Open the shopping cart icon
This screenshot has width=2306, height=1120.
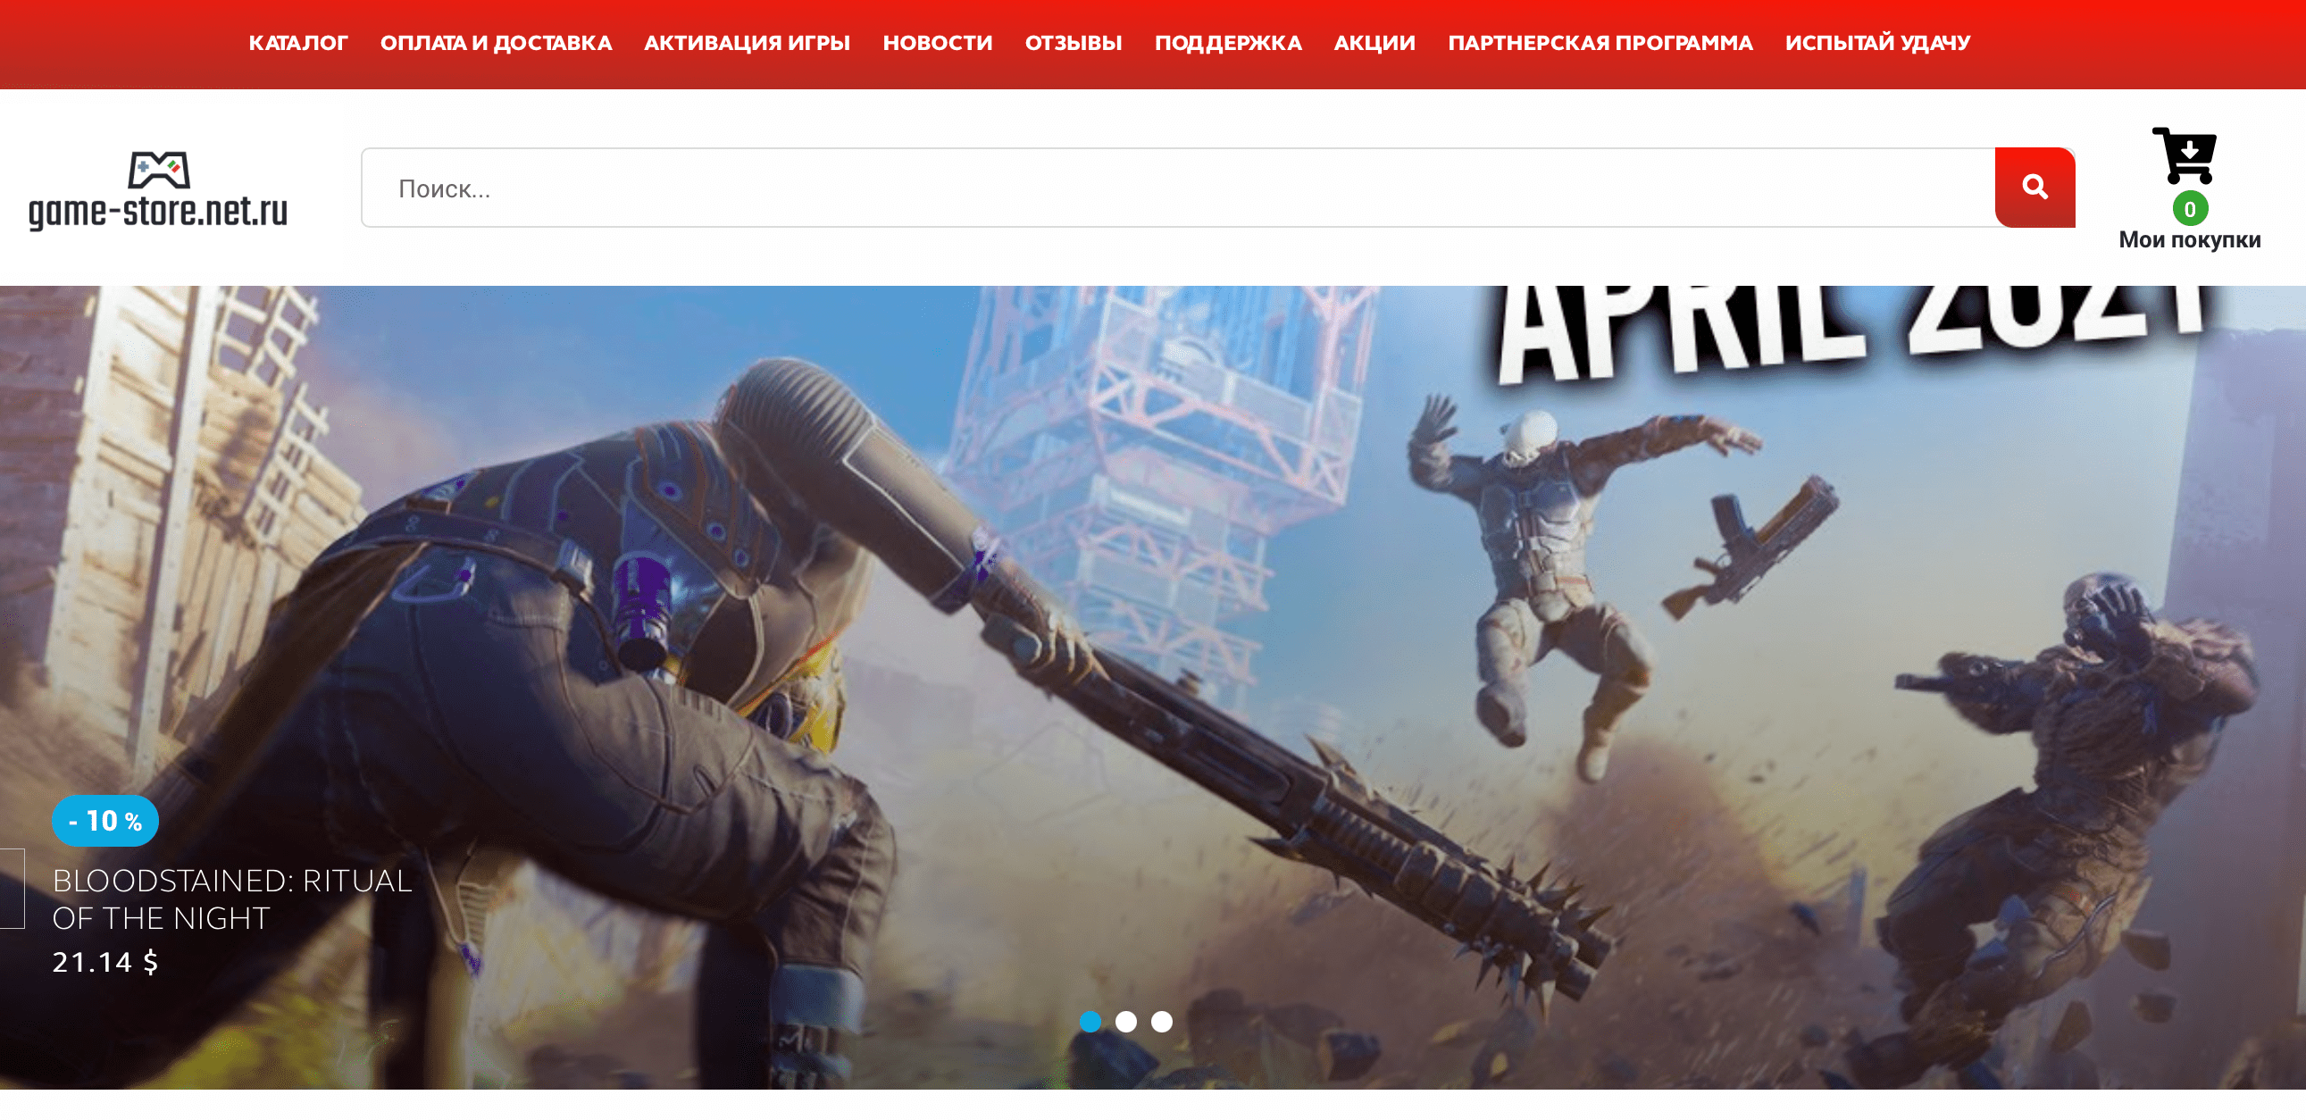coord(2185,155)
